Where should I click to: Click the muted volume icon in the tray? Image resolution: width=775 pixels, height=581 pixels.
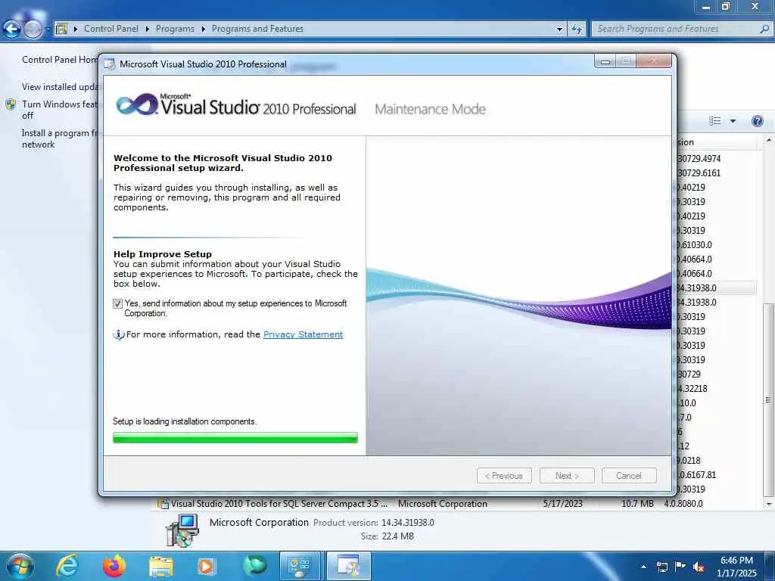(699, 567)
